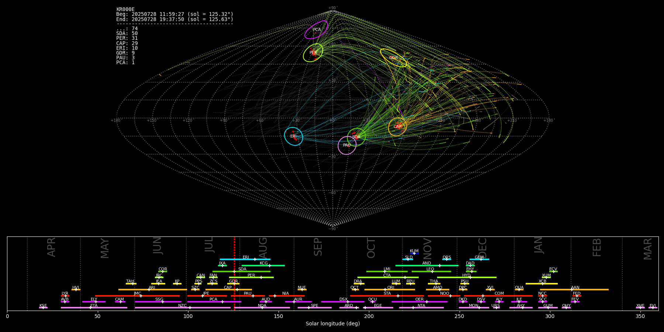The height and width of the screenshot is (332, 664).
Task: Click the SSG shower bar in timeline
Action: click(x=158, y=302)
